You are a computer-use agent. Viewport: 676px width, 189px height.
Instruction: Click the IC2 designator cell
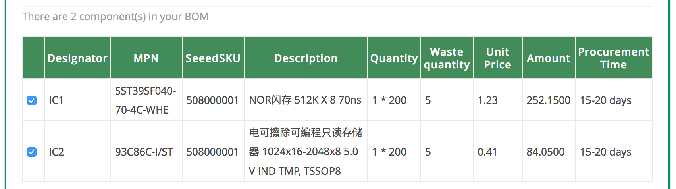77,152
